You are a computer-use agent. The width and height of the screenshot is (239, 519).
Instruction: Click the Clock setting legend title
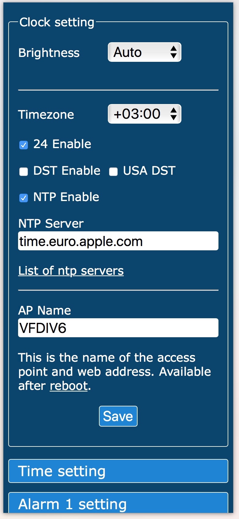click(x=57, y=22)
